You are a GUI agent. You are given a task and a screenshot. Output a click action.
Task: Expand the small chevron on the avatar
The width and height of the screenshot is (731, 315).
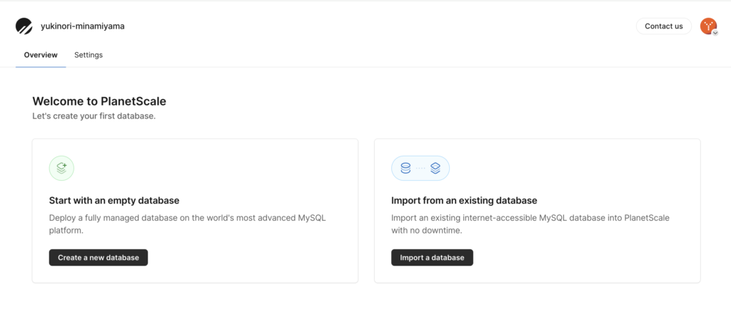click(x=713, y=31)
